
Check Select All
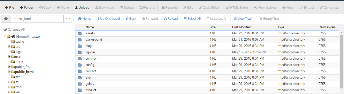point(192,19)
